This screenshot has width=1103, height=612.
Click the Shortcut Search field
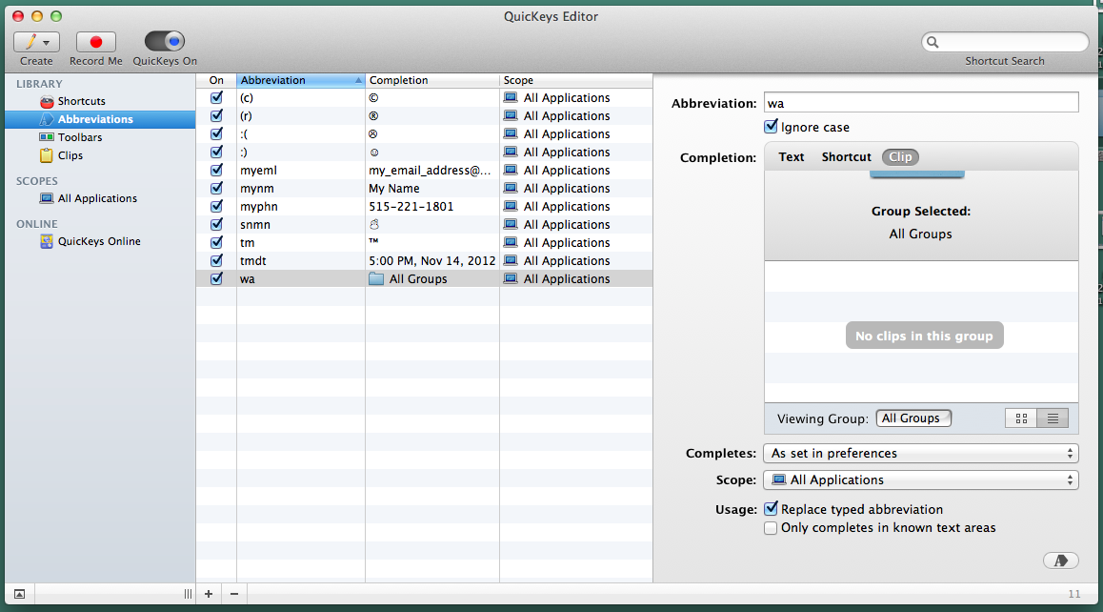[1005, 42]
